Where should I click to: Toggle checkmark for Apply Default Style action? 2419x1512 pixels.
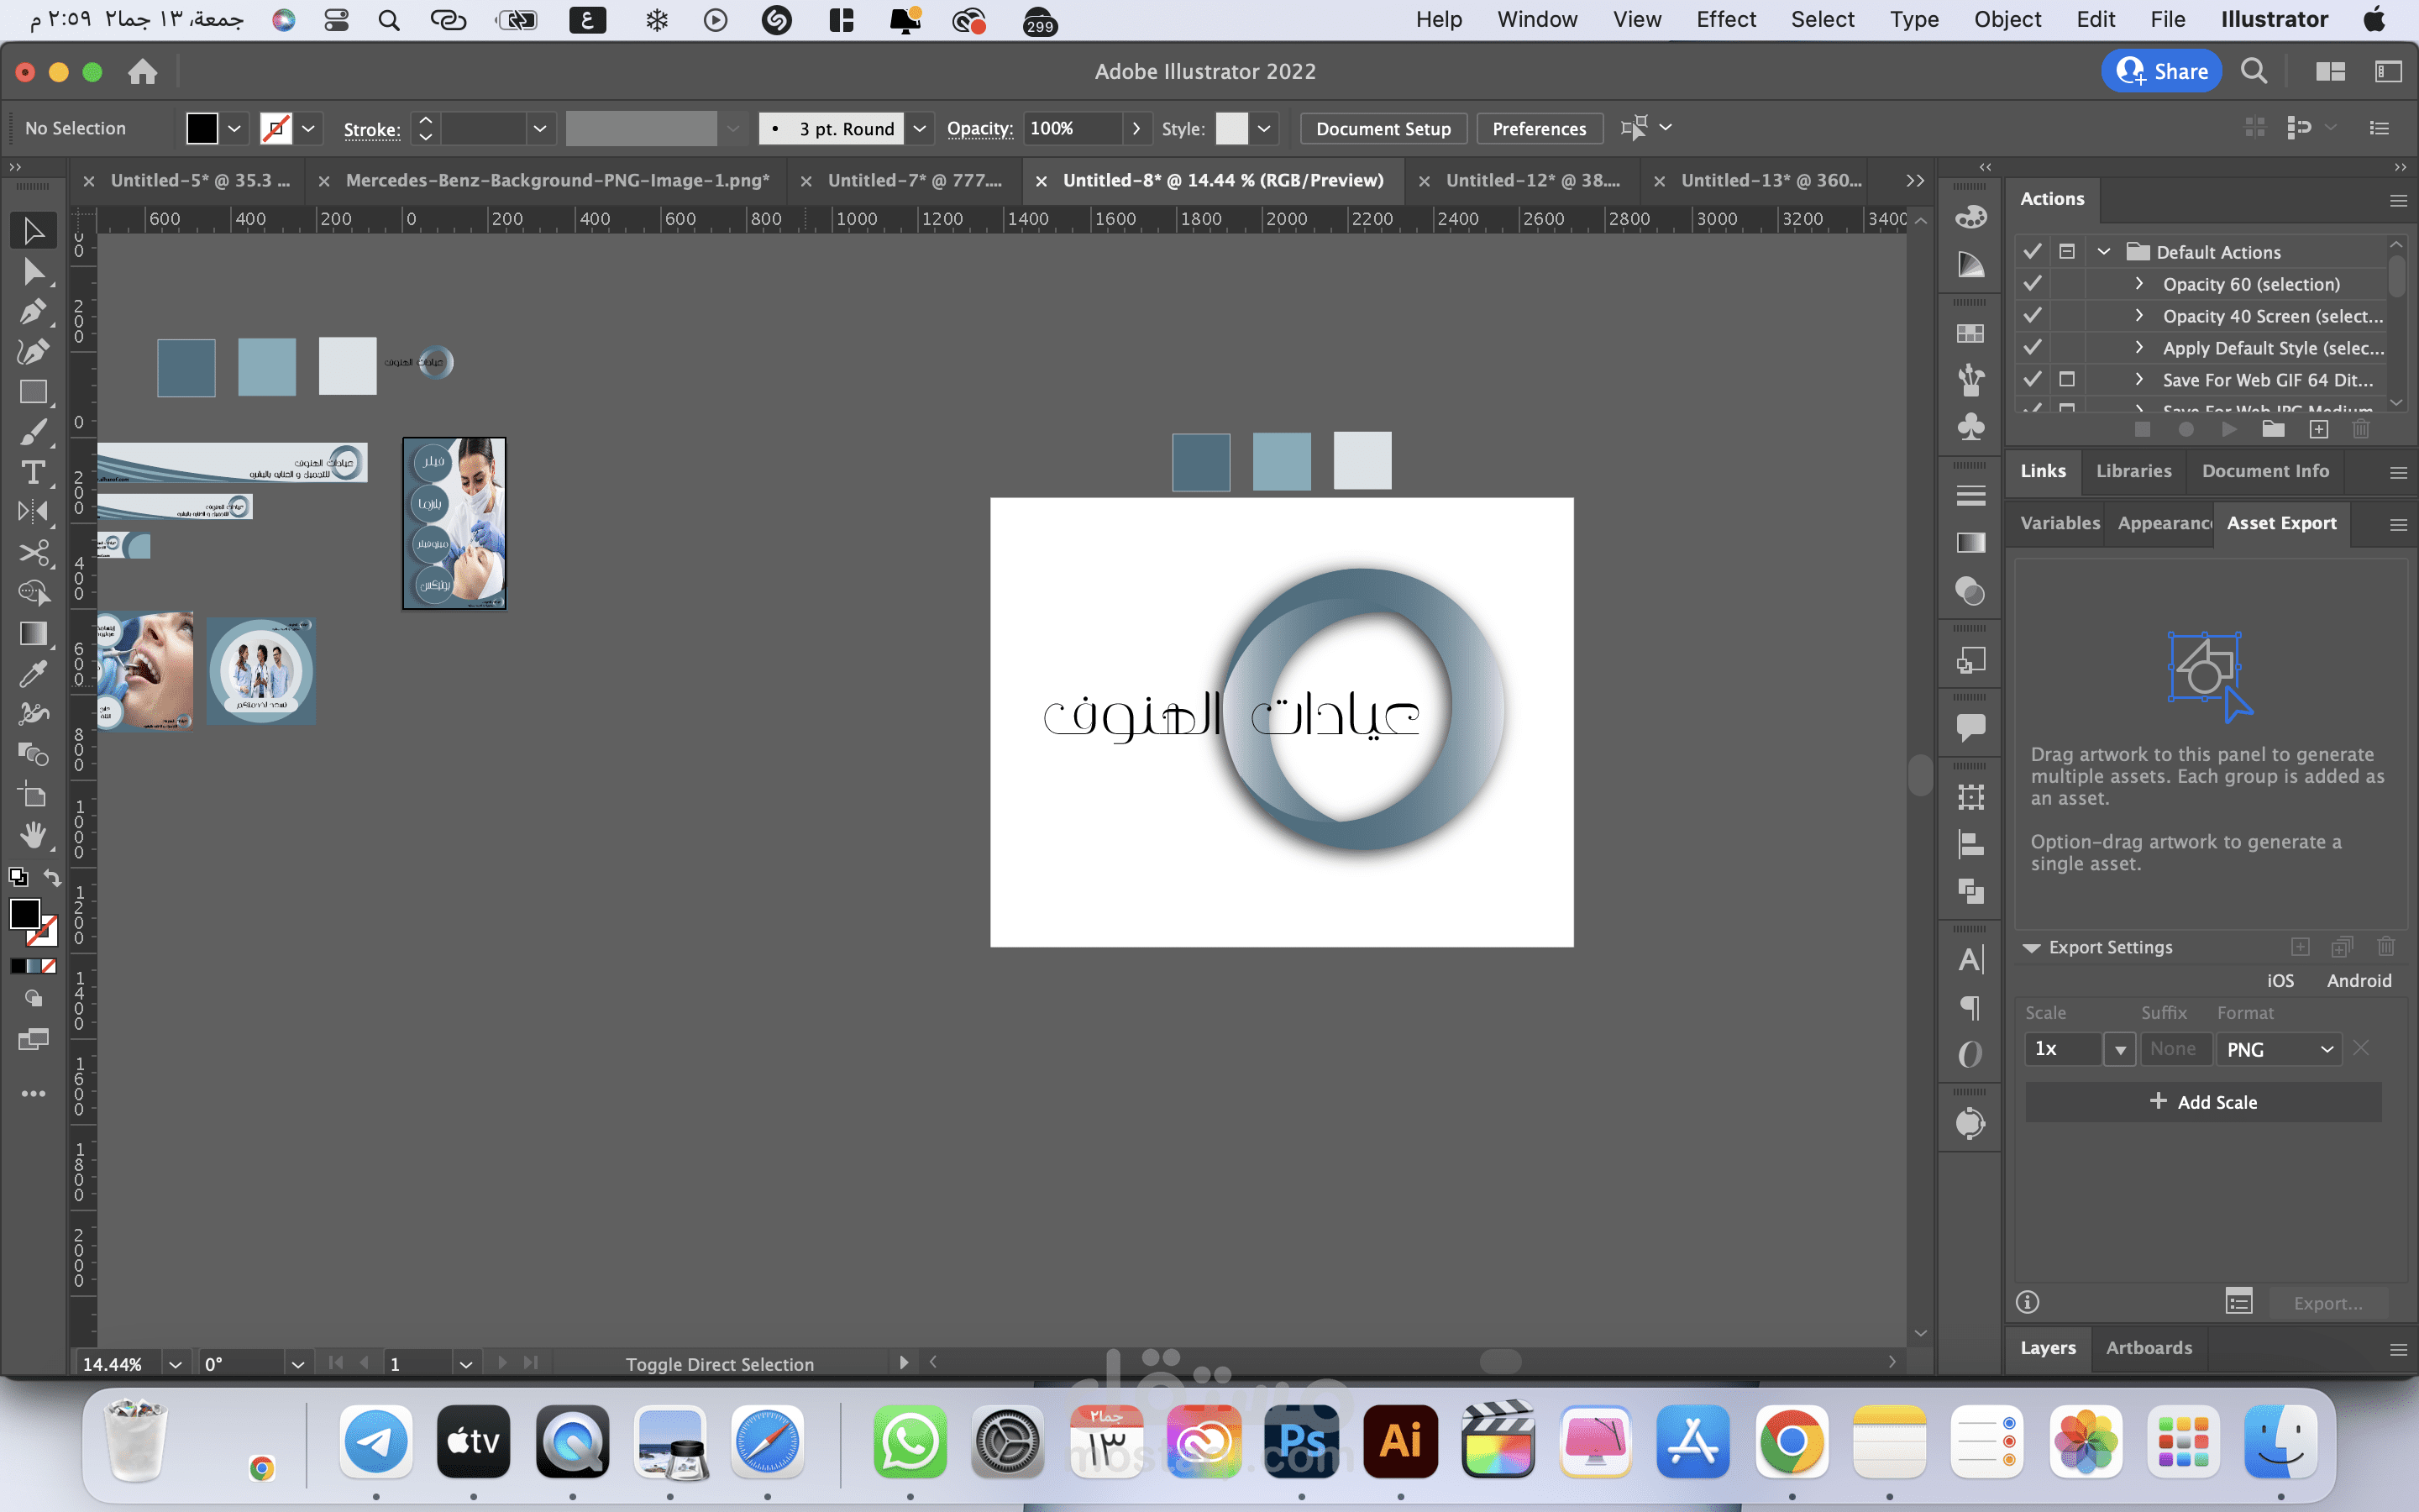point(2031,348)
